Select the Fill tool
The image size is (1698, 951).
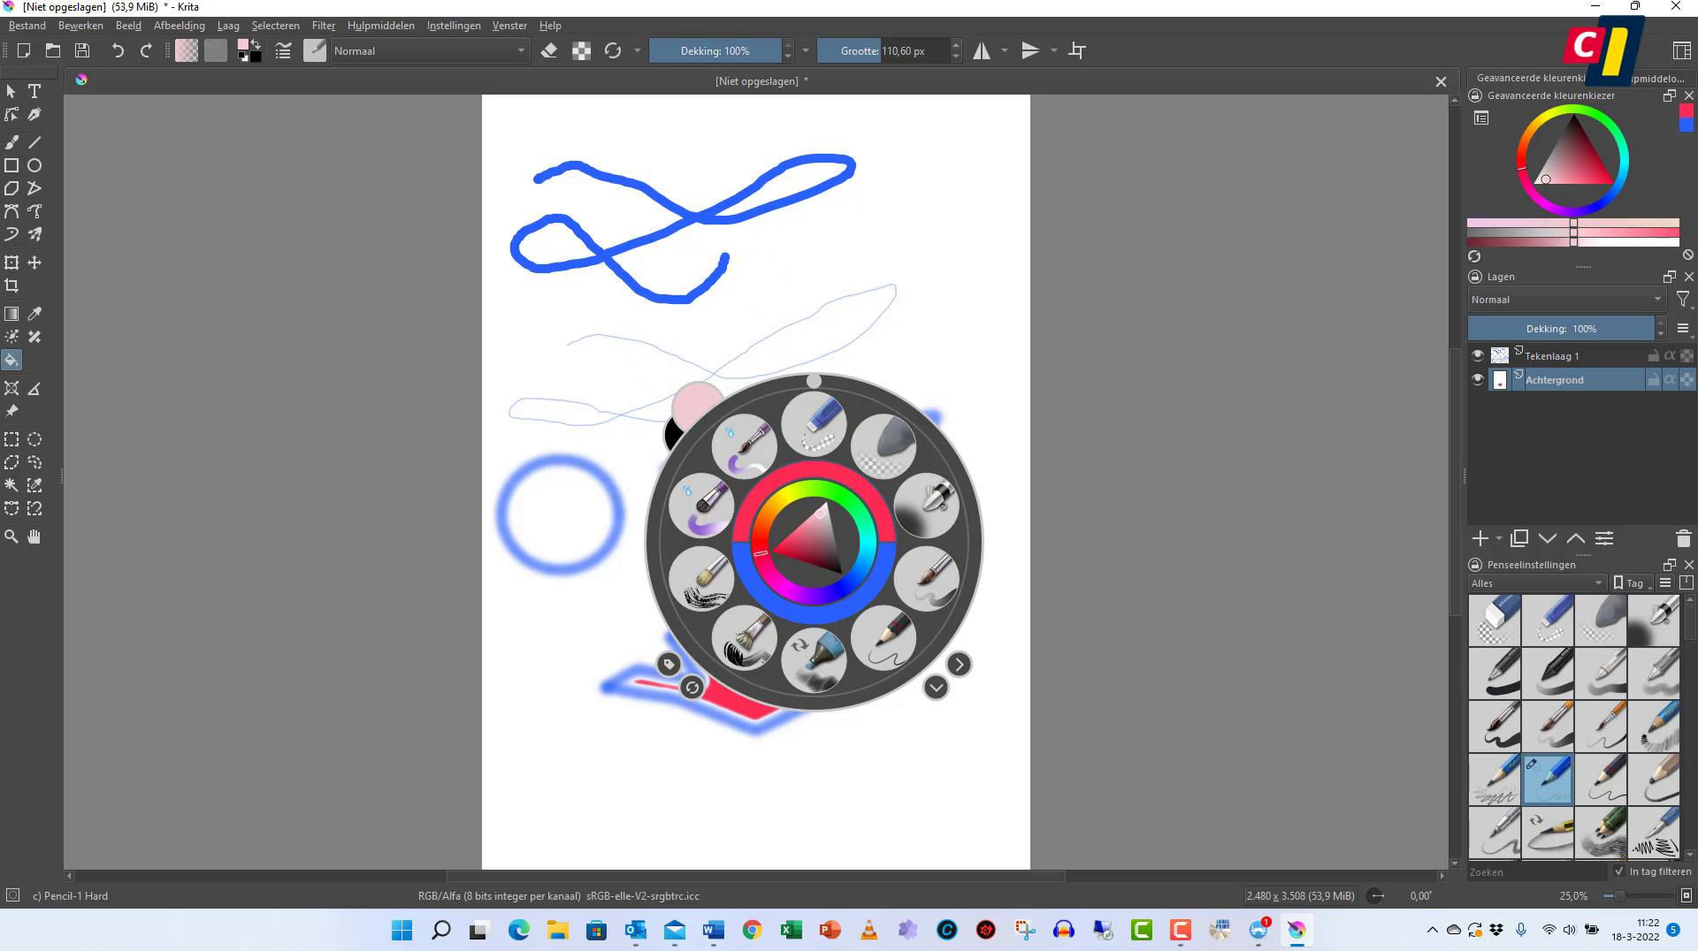[11, 360]
